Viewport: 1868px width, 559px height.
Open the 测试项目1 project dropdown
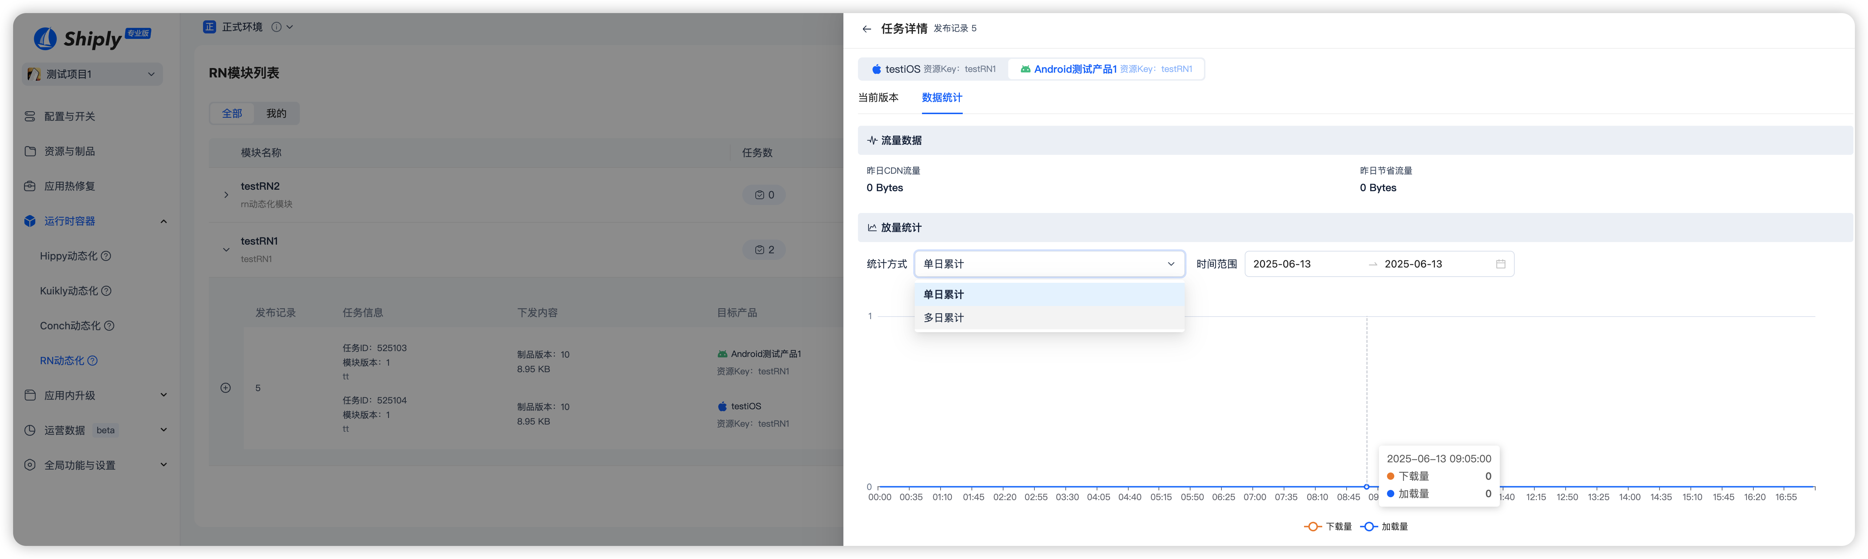point(92,74)
